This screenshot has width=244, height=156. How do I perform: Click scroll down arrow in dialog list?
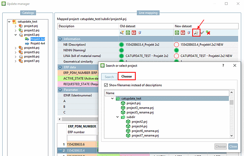tap(232, 136)
